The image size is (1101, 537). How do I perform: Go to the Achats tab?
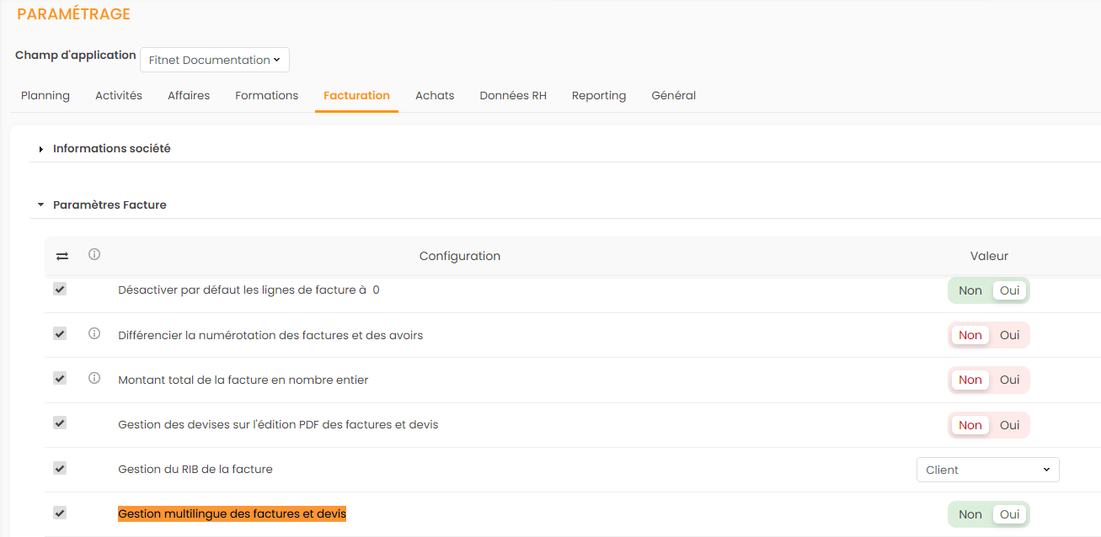pos(435,95)
